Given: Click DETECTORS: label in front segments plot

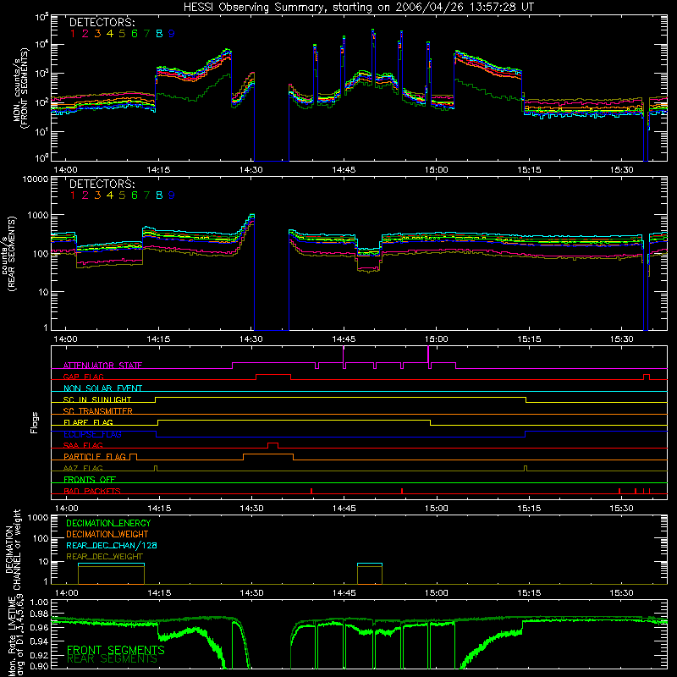Looking at the screenshot, I should (102, 23).
